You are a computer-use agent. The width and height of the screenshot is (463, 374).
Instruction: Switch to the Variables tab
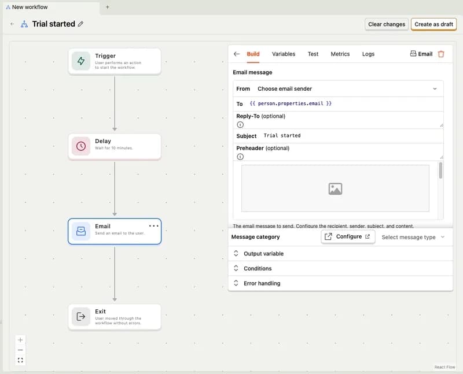click(283, 54)
